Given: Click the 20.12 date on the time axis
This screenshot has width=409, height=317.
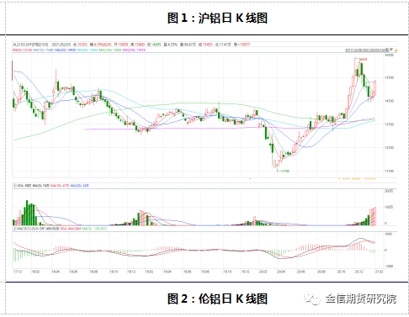Looking at the screenshot, I should point(359,272).
